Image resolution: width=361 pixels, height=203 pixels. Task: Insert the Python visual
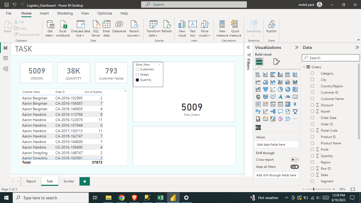click(258, 112)
